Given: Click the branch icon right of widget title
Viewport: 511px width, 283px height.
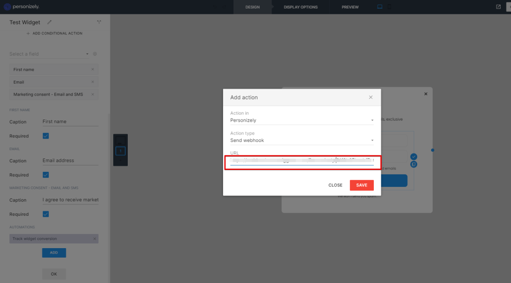Looking at the screenshot, I should pos(99,22).
